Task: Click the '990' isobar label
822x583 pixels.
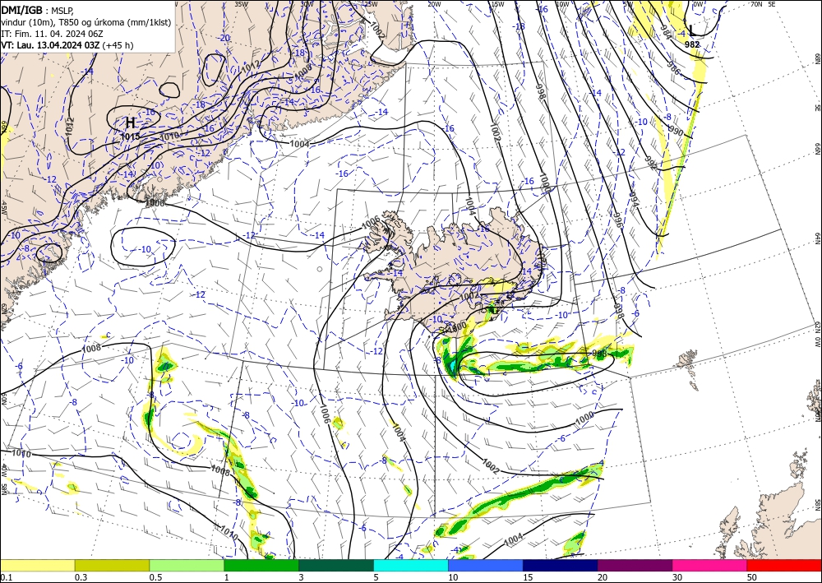Action: point(677,131)
